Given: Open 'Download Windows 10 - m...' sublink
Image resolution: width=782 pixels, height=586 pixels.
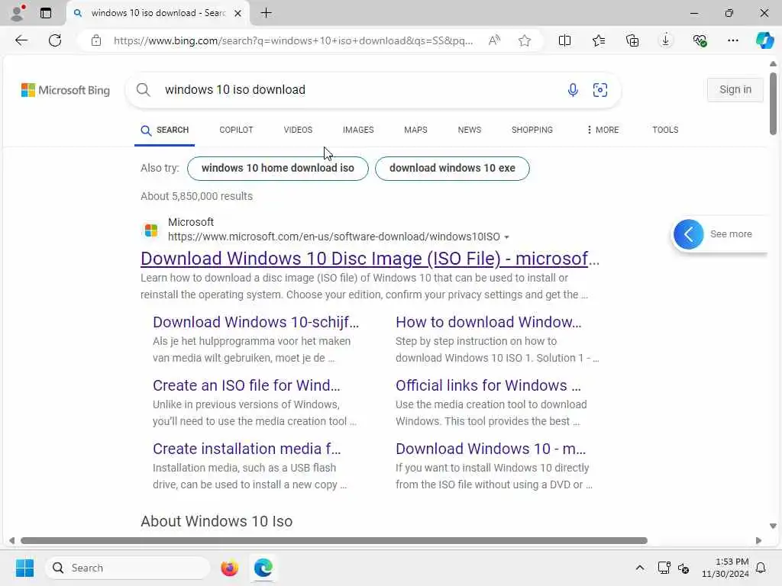Looking at the screenshot, I should (491, 449).
